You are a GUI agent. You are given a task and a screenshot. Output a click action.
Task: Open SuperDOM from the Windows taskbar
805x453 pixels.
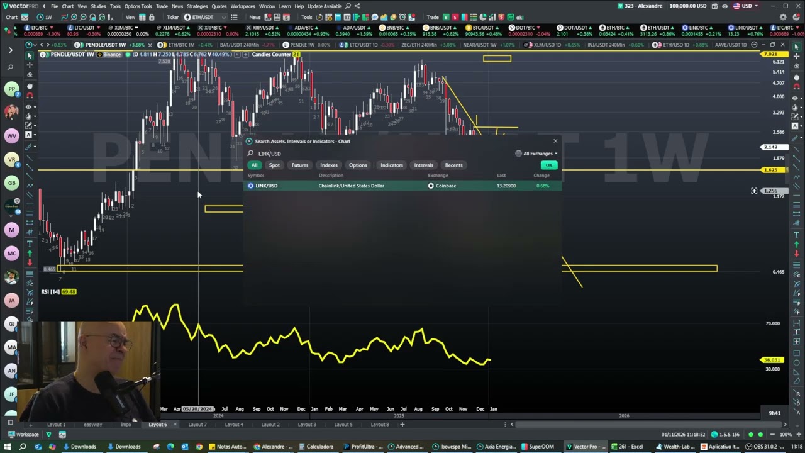coord(536,447)
